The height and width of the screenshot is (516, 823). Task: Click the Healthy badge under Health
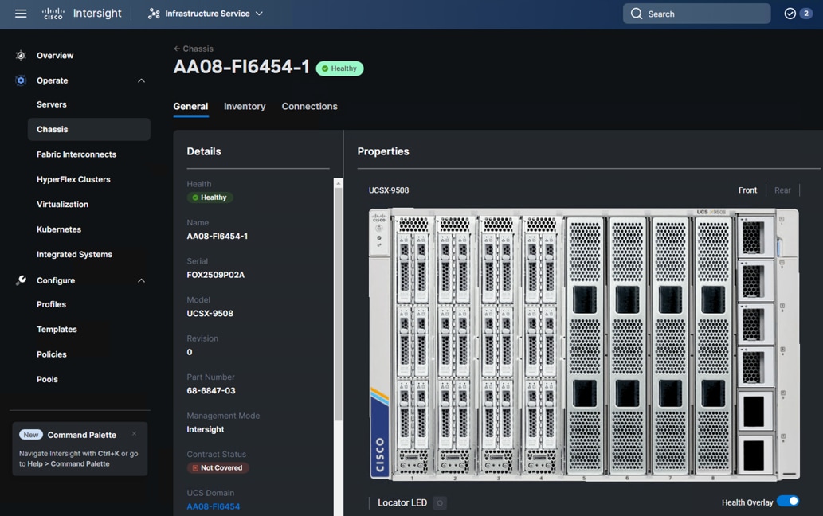tap(210, 197)
